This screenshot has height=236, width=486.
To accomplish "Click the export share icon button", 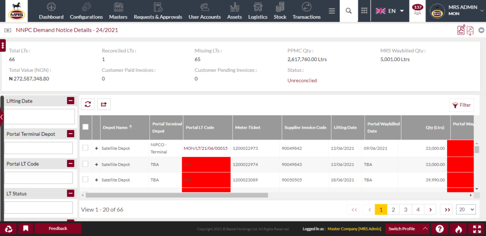I will 104,105.
